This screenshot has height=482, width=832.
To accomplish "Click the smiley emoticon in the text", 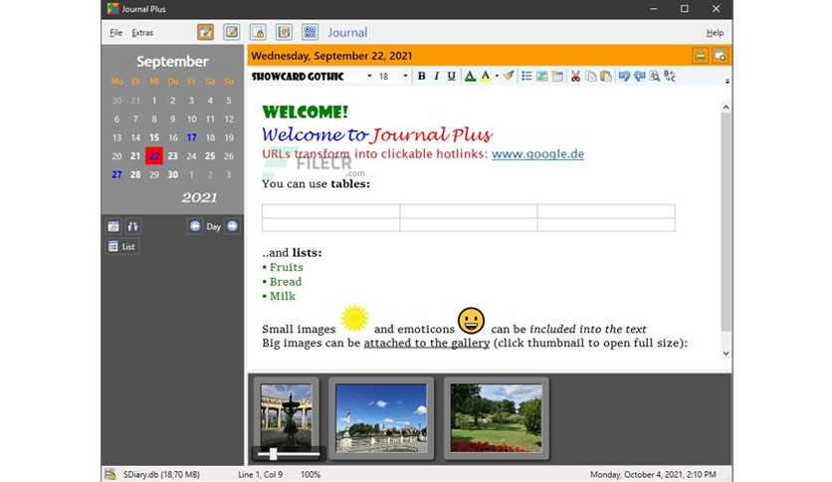I will (471, 320).
